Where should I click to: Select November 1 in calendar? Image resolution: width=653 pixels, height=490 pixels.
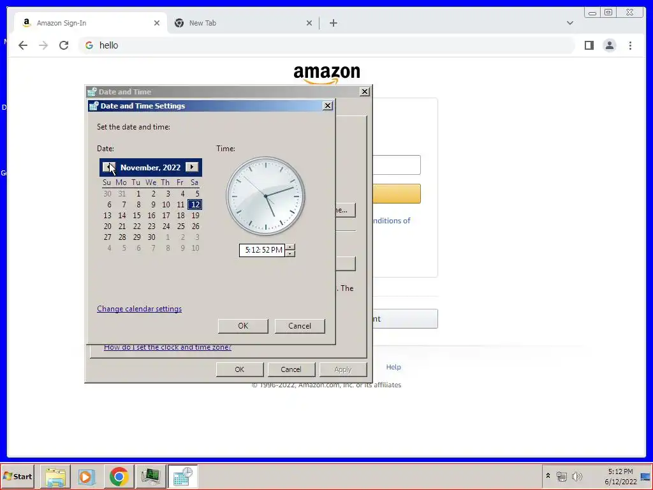138,194
